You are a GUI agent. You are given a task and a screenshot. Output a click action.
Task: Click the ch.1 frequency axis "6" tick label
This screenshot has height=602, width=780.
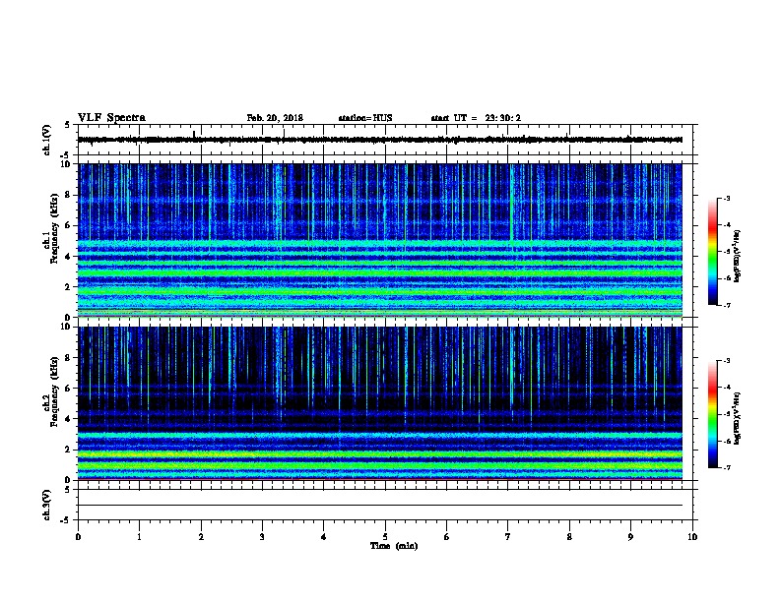(x=68, y=226)
